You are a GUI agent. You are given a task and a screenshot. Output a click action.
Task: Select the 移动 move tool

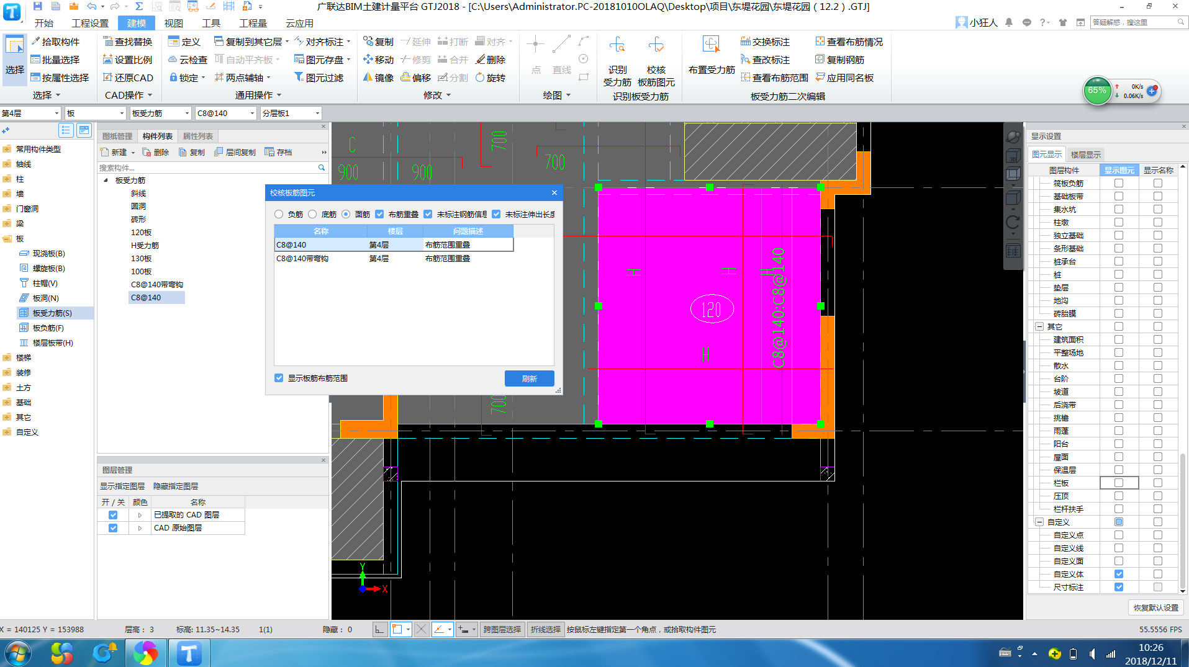[x=379, y=60]
